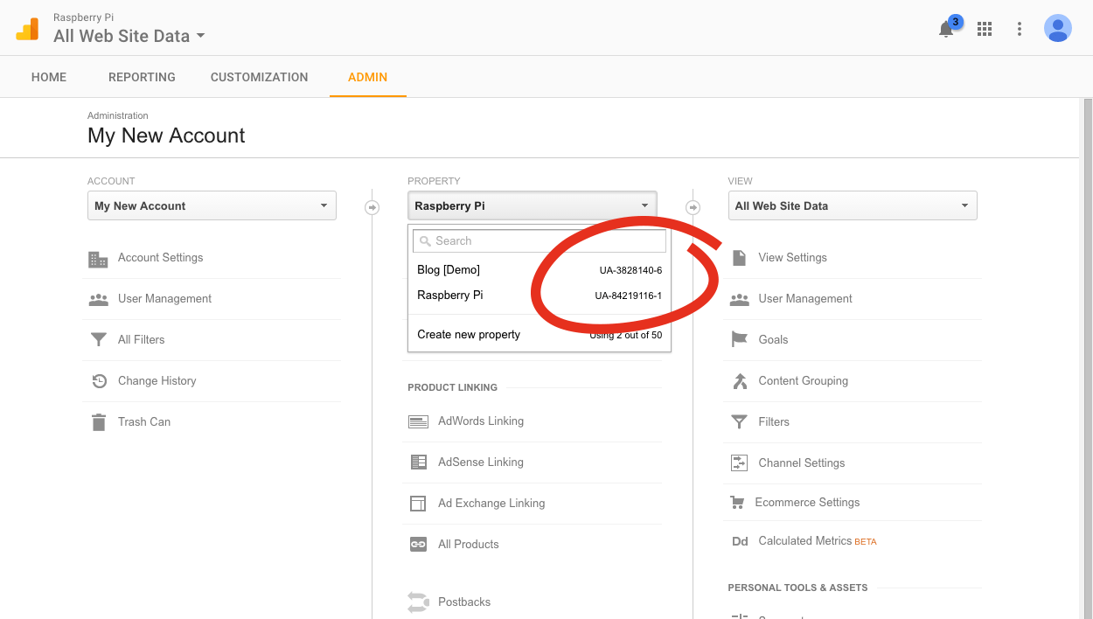
Task: Open All Products link
Action: [x=469, y=545]
